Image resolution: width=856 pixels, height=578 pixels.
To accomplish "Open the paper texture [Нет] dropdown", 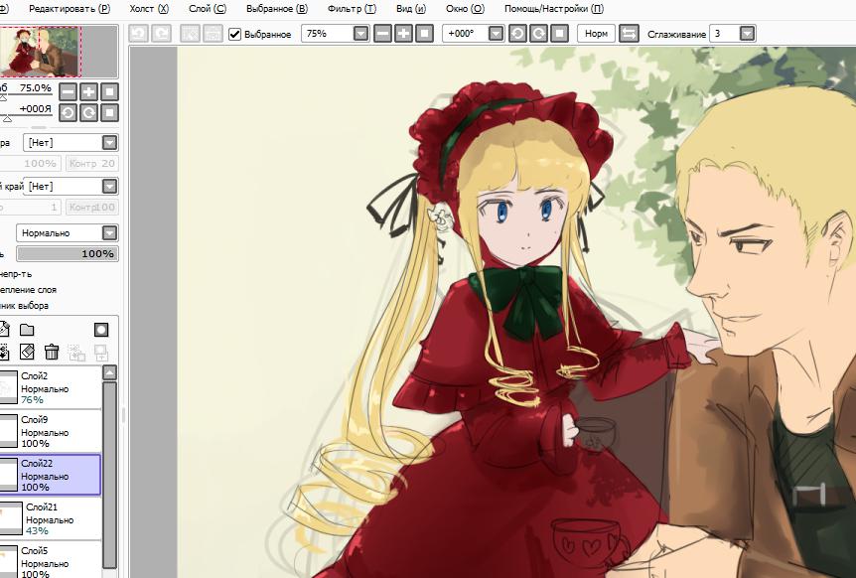I will (x=109, y=143).
